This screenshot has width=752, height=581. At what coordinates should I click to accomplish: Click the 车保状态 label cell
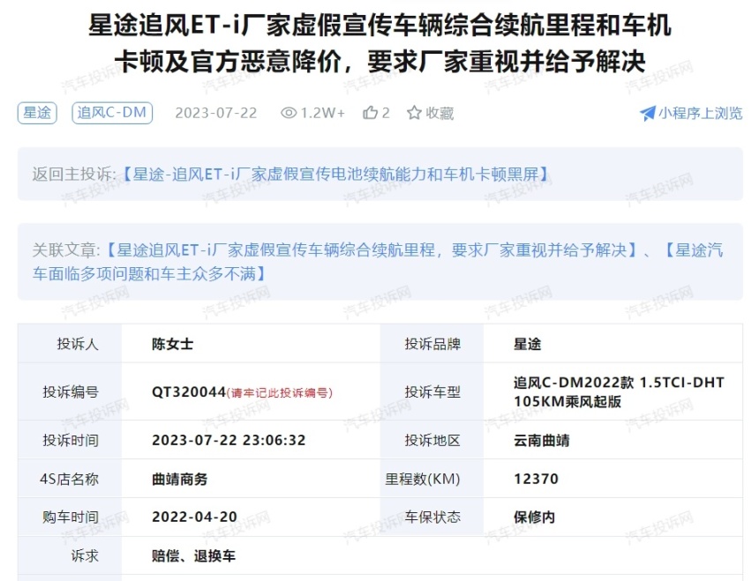tap(432, 518)
